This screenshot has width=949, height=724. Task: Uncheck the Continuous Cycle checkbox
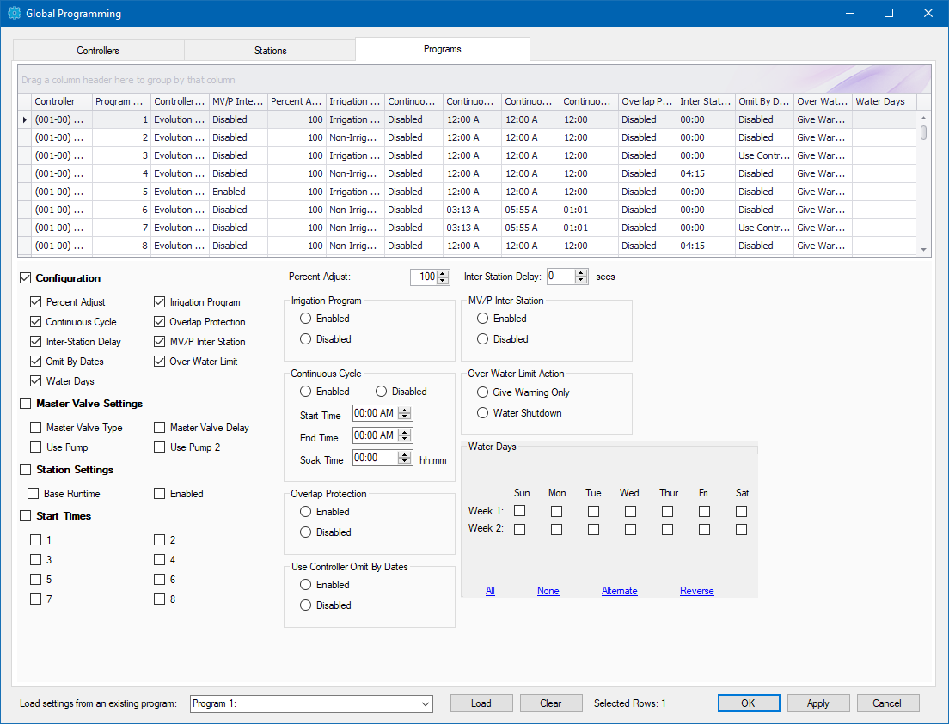click(x=36, y=322)
